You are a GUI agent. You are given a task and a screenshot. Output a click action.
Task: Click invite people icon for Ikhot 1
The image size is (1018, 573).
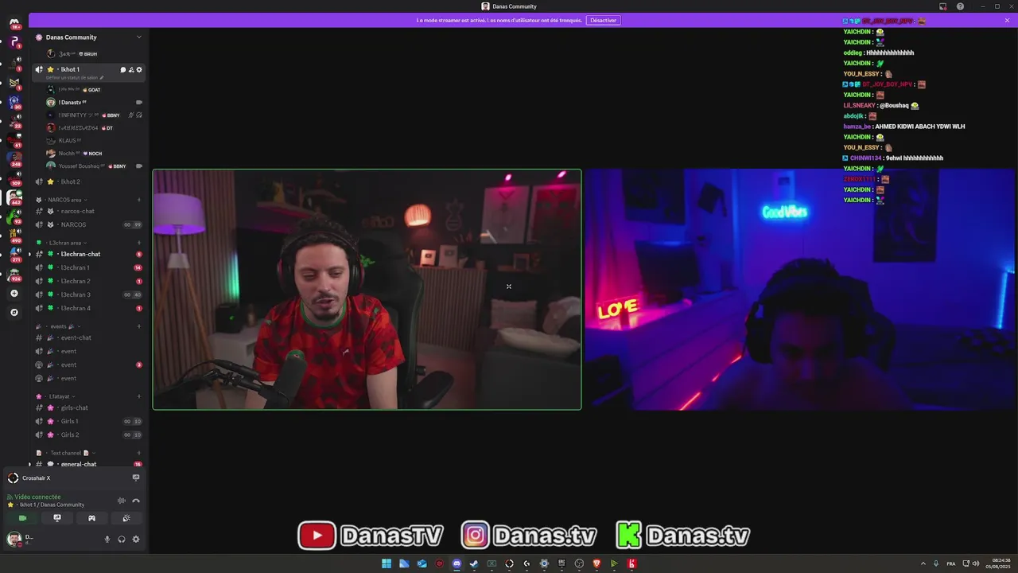click(131, 70)
